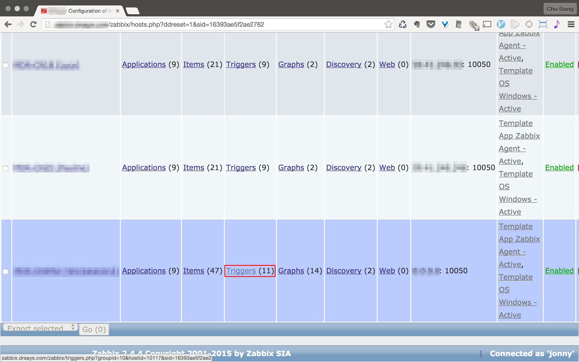Open Template OS Windows link in top row
This screenshot has width=579, height=362.
(x=518, y=90)
